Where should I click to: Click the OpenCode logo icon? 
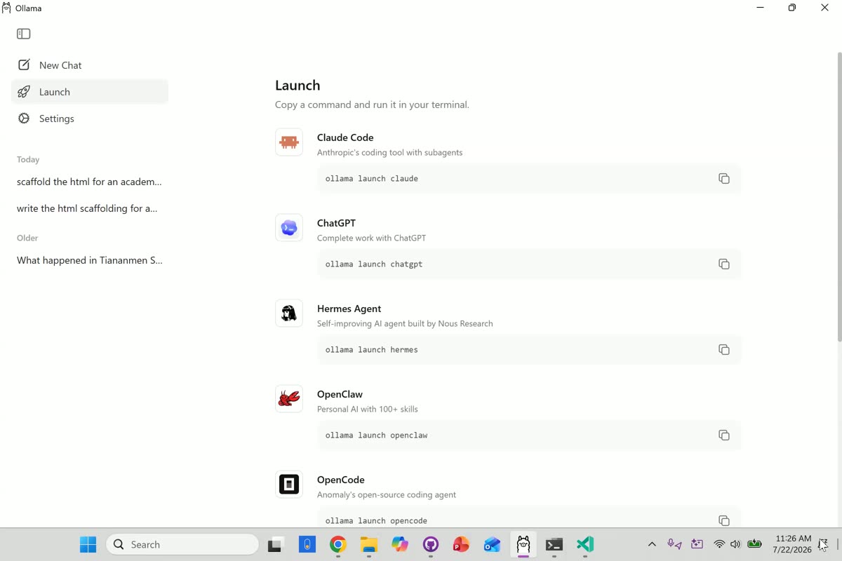point(289,485)
